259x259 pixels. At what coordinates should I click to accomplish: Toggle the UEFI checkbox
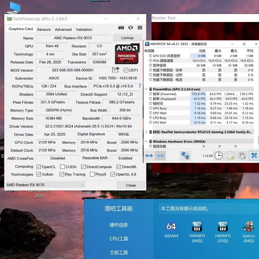126,70
